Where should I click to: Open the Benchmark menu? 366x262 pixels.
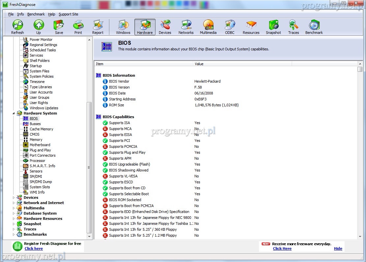[36, 14]
